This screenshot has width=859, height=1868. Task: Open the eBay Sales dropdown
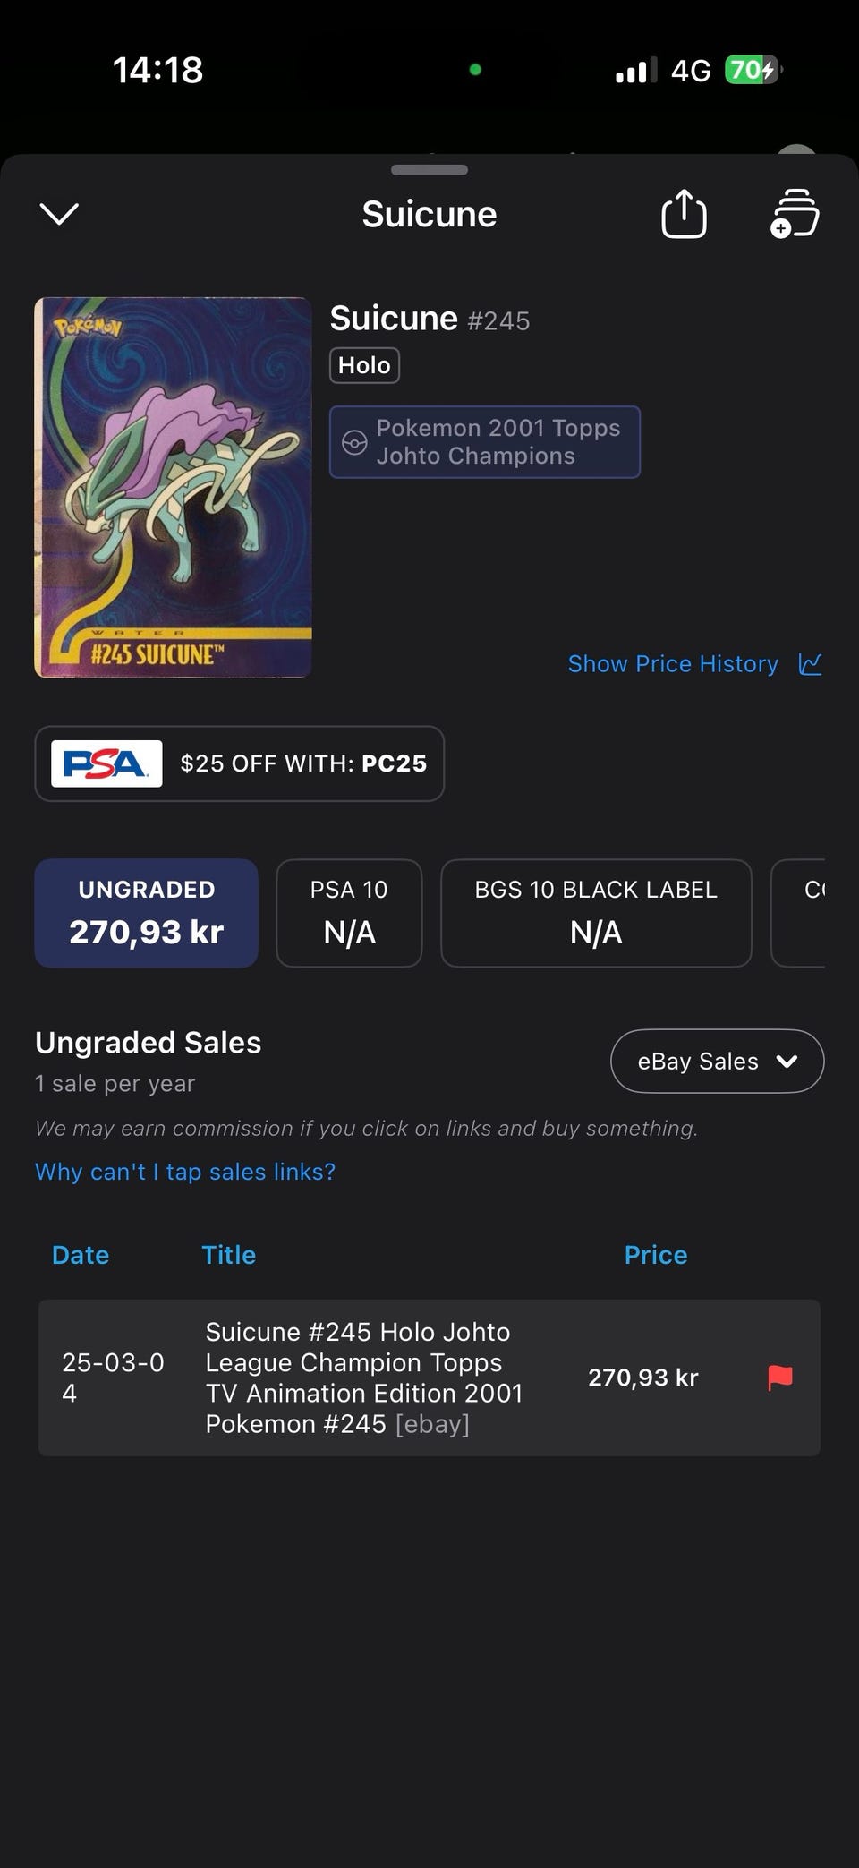coord(717,1062)
